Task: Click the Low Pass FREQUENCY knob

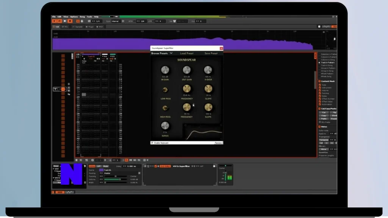Action: click(186, 89)
